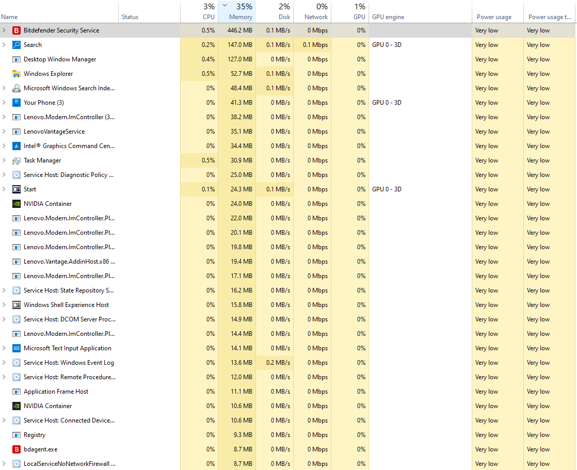Click the Lenovo.Vantage.AddinHost.x86 icon
This screenshot has width=577, height=470.
point(16,262)
